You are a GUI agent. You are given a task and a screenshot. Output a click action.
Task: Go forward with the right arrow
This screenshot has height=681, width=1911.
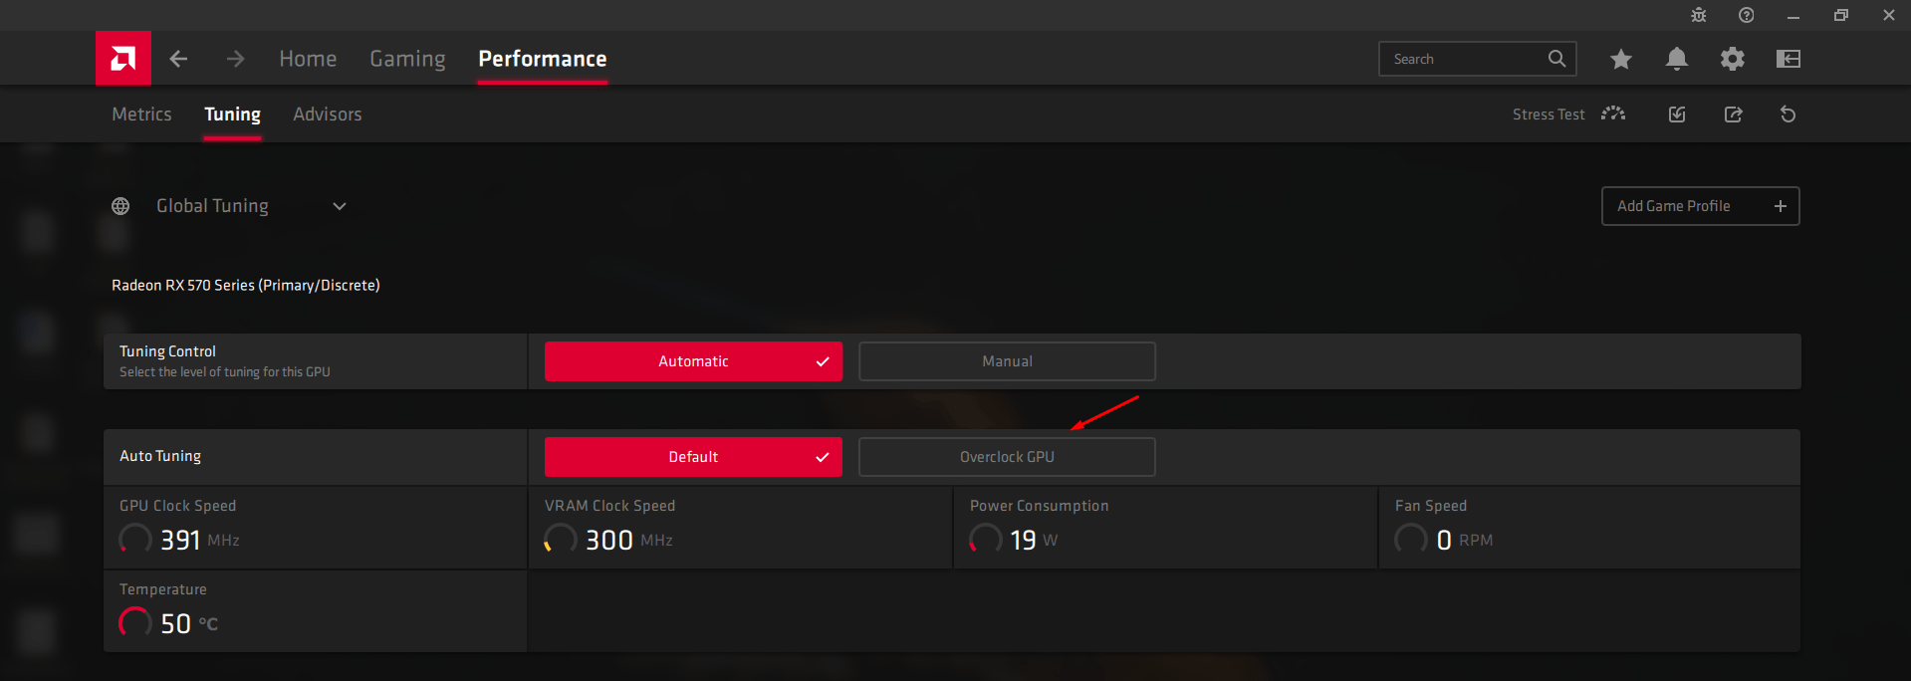coord(235,59)
